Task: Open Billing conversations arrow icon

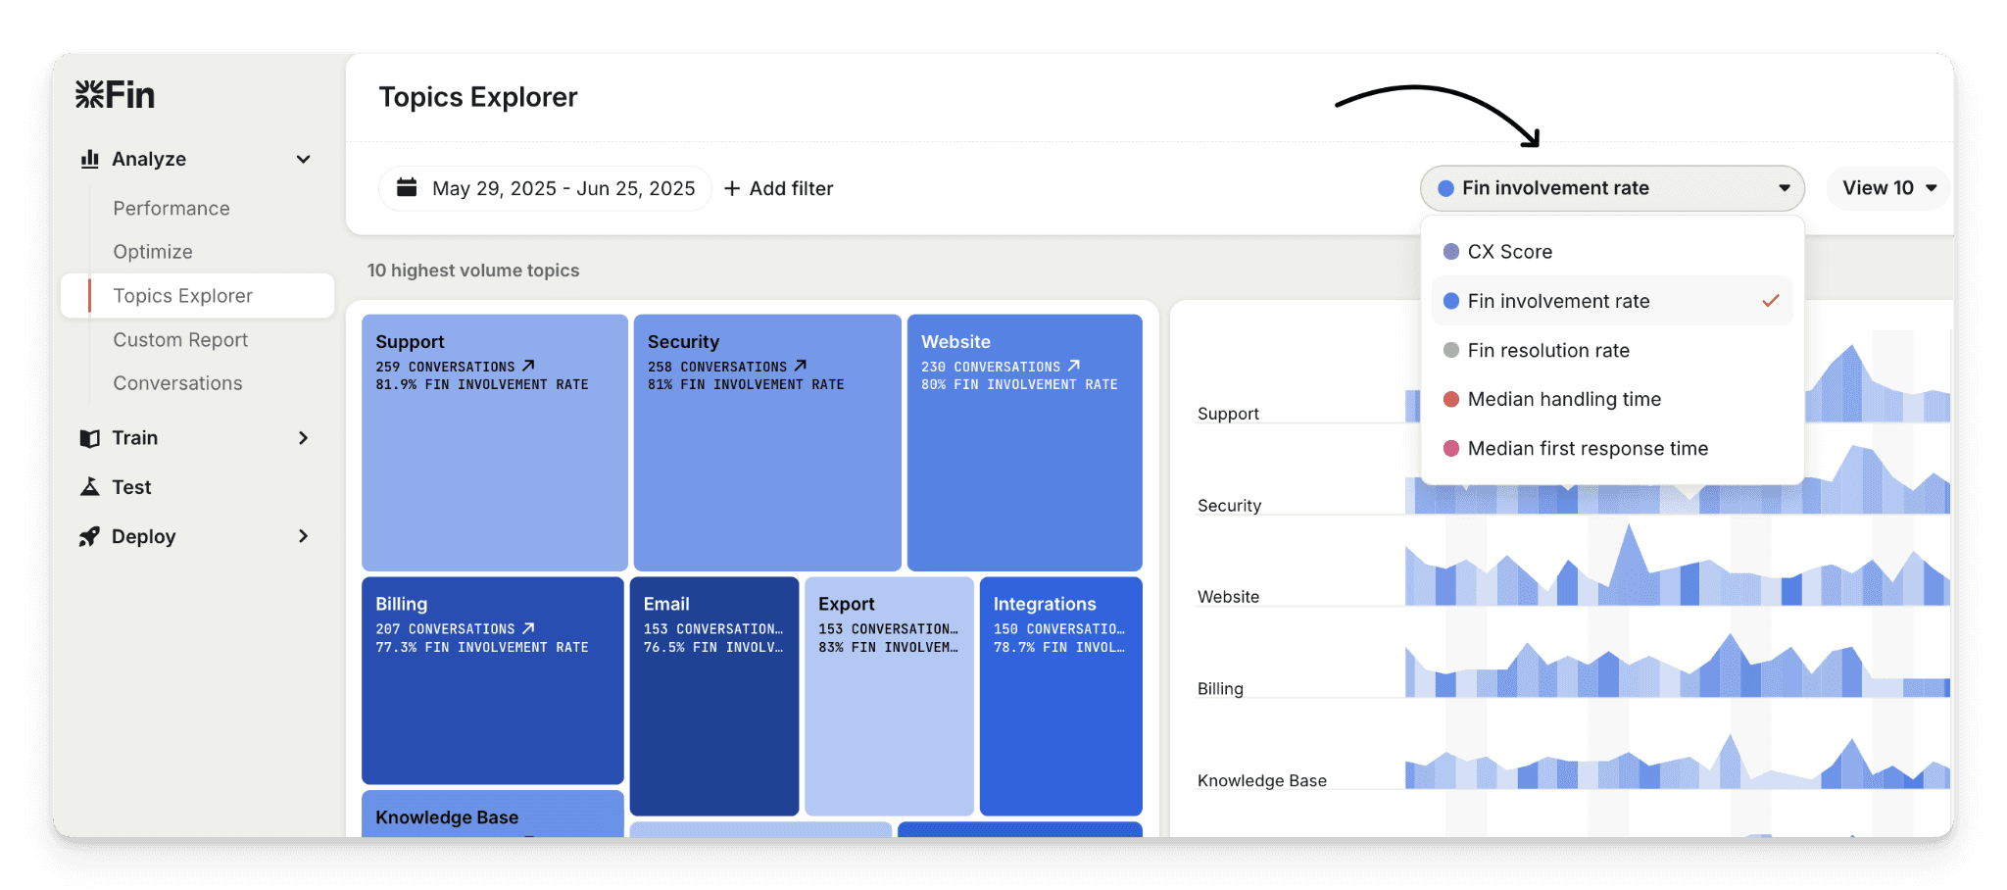Action: tap(528, 628)
